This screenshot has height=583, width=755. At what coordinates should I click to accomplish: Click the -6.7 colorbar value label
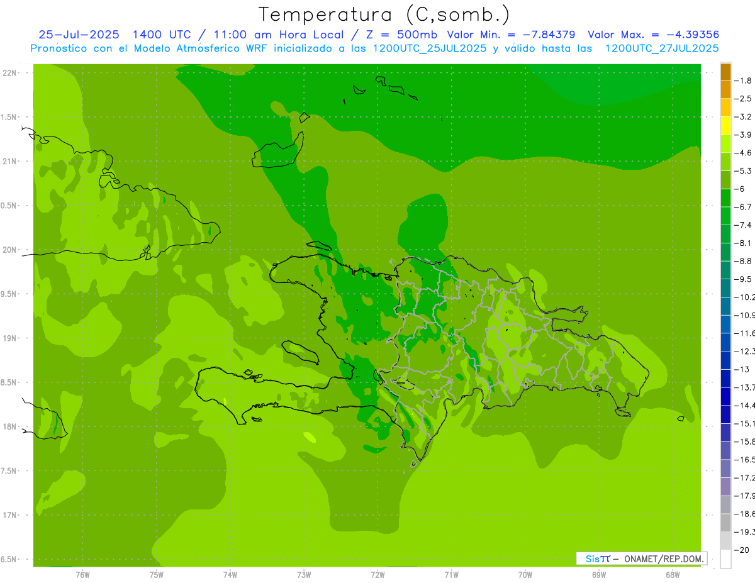click(x=743, y=207)
